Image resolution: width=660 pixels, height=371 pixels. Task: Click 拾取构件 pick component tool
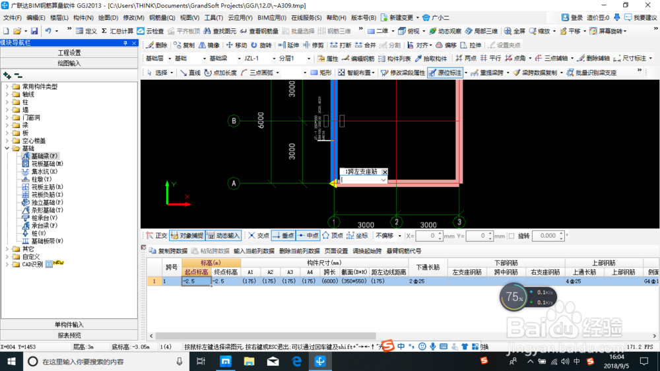point(430,59)
